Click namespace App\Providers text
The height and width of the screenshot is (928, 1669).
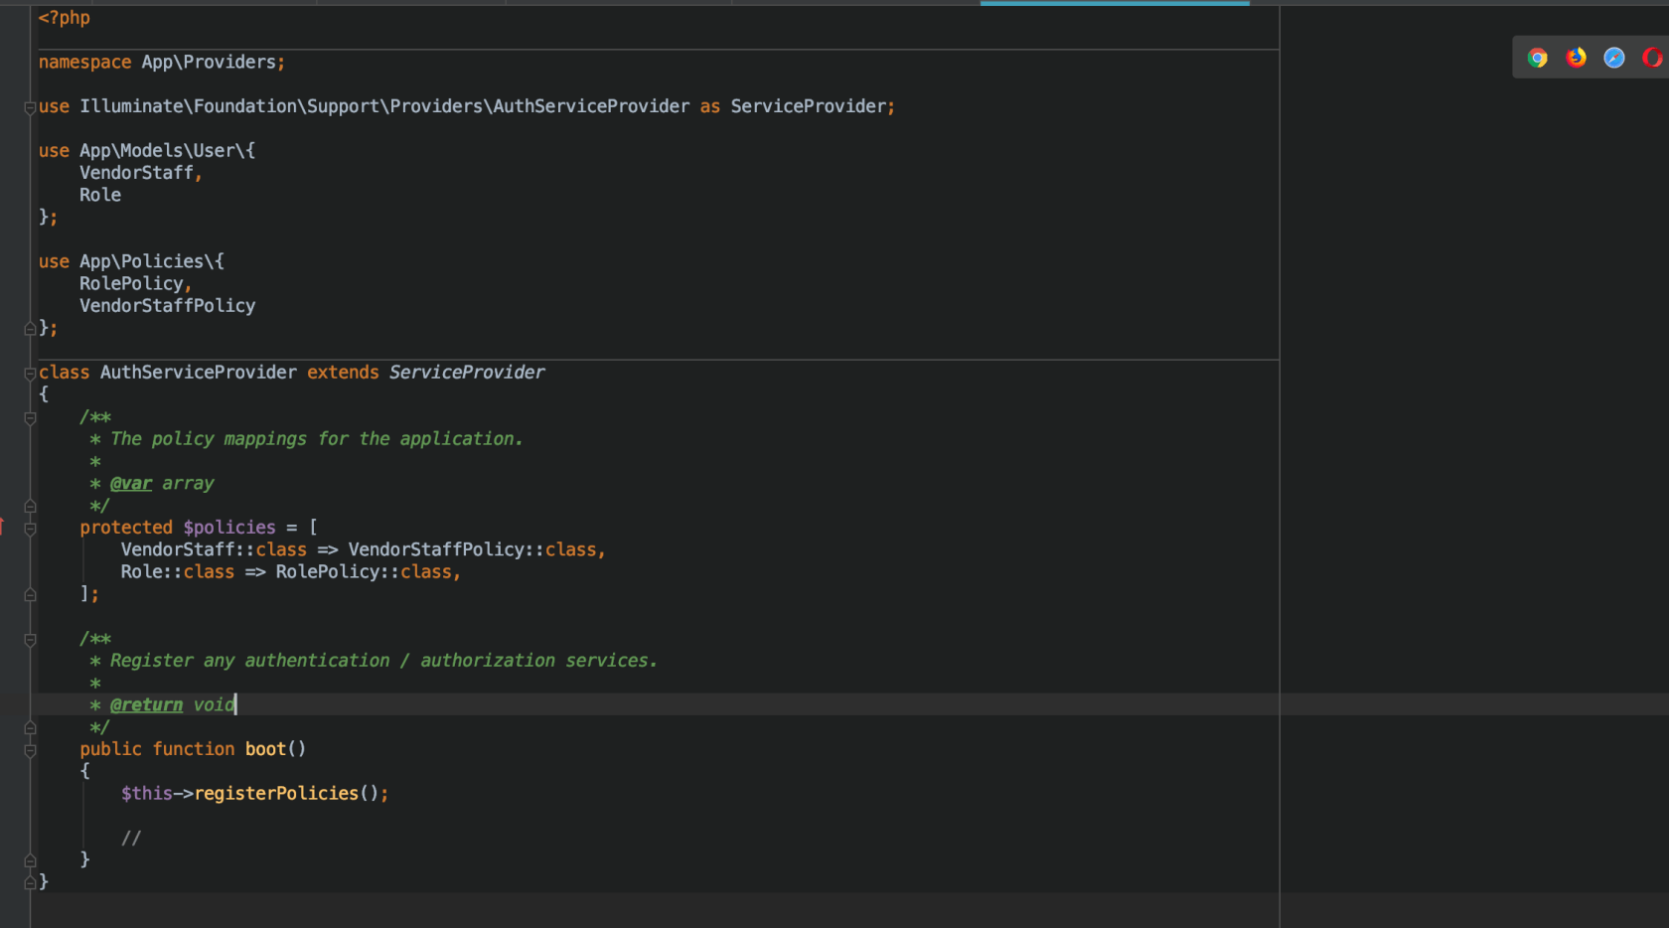(161, 62)
